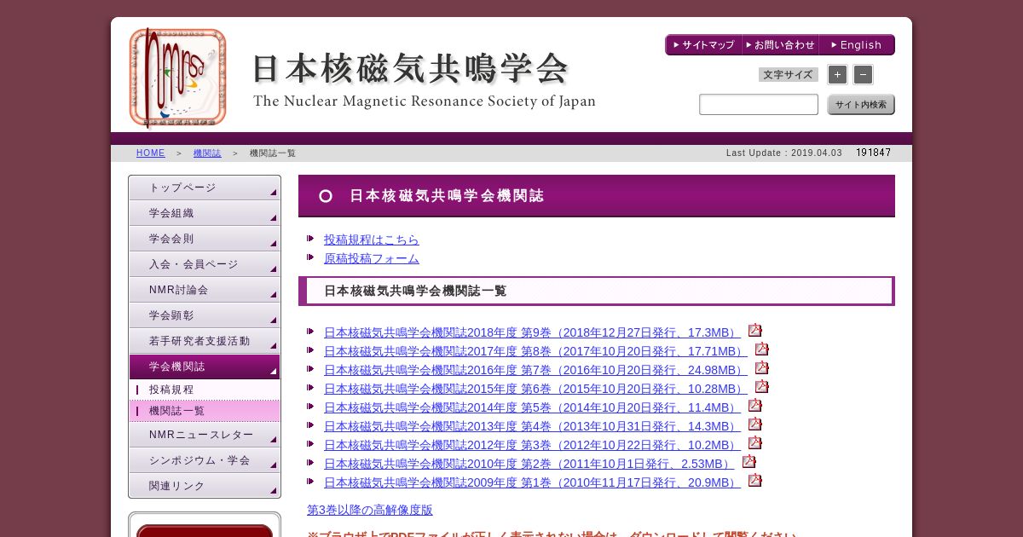
Task: Focus the site search text field
Action: pyautogui.click(x=759, y=105)
